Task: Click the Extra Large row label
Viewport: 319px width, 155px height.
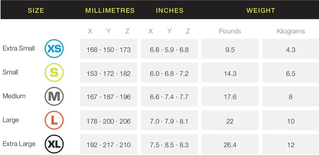Action: [x=19, y=144]
